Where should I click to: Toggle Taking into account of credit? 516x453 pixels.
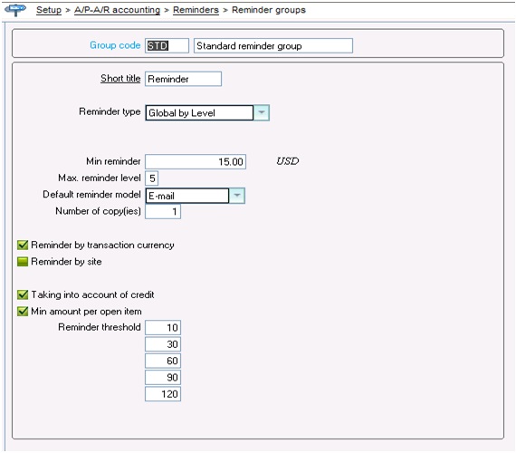coord(23,294)
